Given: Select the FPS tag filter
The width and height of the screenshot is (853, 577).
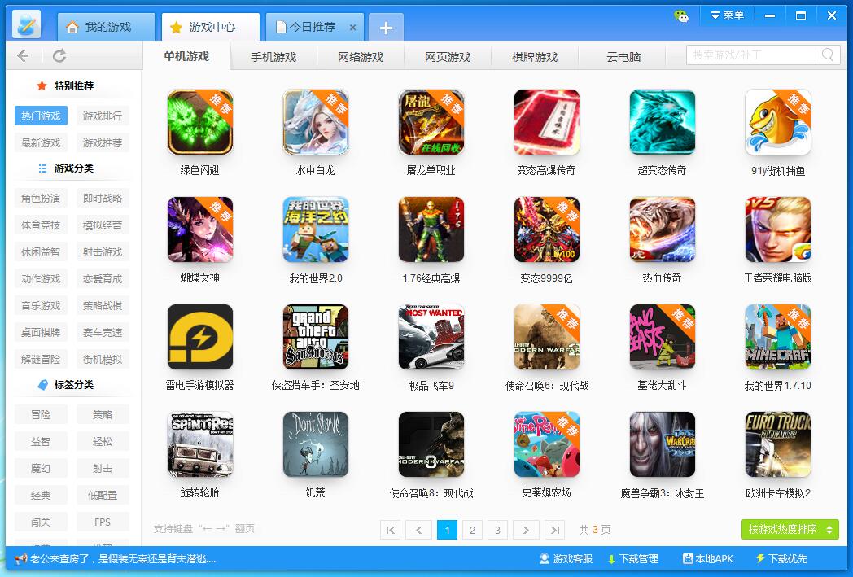Looking at the screenshot, I should (103, 521).
